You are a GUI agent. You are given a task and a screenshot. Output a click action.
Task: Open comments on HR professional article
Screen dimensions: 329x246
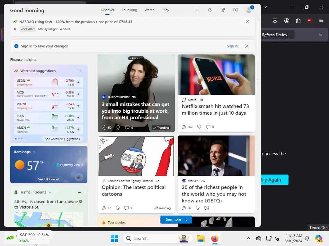pos(127,127)
